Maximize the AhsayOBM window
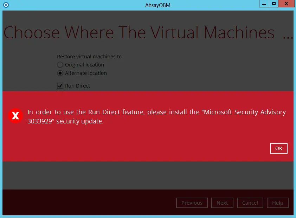This screenshot has height=218, width=296. click(x=275, y=4)
